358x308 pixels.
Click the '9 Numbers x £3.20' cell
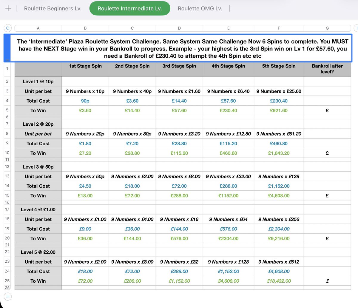point(179,134)
